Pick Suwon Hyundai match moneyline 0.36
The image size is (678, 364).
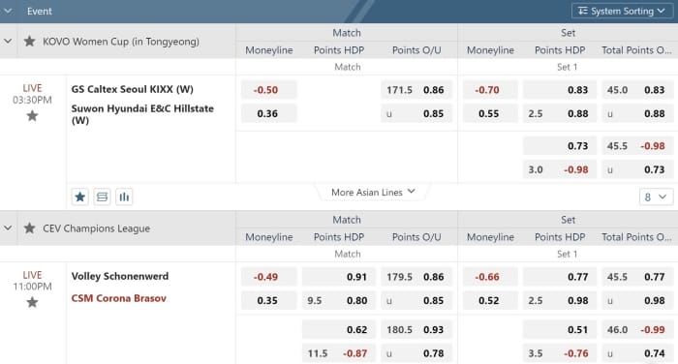pos(269,113)
